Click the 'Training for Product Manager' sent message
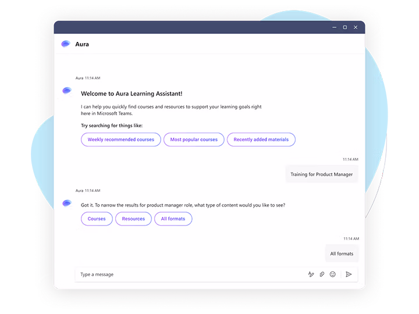The image size is (419, 314). pos(321,174)
